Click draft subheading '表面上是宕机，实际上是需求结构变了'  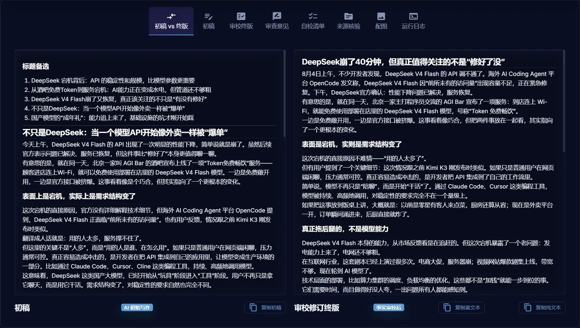(x=79, y=196)
